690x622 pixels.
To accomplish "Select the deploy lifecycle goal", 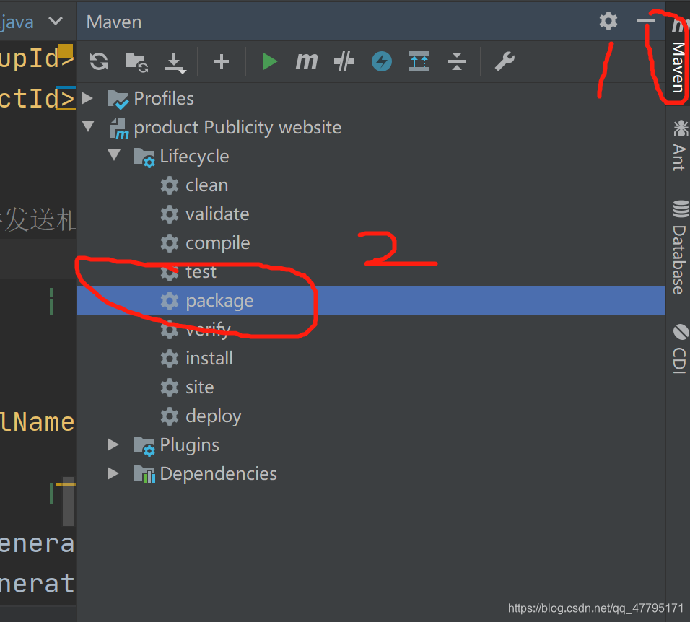I will 214,416.
